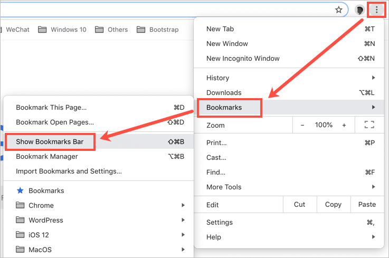Click the Paste button in Edit row
Screen dimensions: 389x258
click(366, 204)
